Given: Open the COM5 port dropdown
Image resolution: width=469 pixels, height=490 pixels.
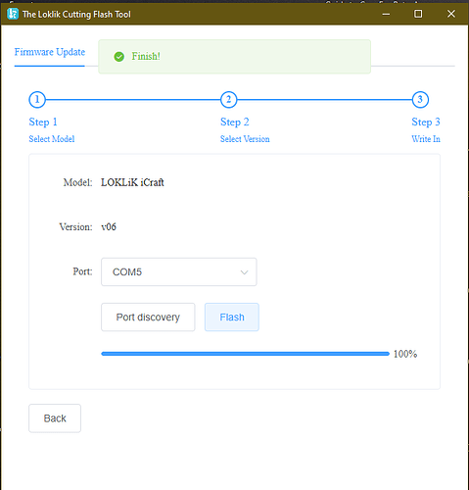Looking at the screenshot, I should click(x=179, y=271).
